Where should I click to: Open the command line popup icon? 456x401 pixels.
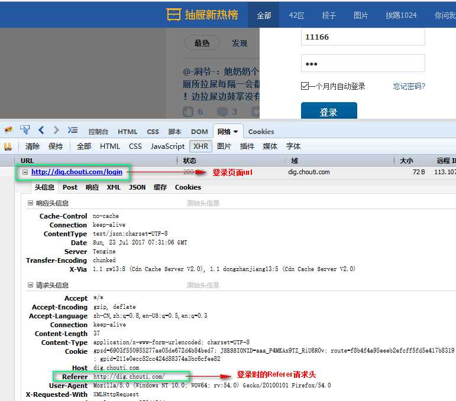pos(72,130)
